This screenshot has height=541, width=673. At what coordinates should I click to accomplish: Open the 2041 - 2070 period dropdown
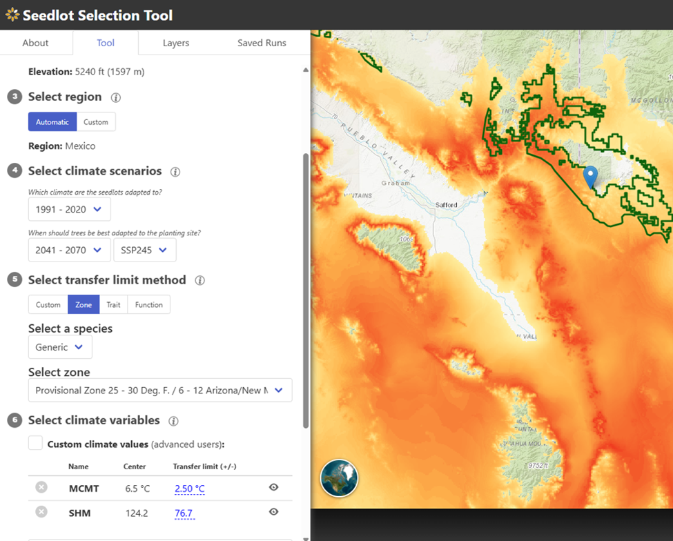pos(70,250)
